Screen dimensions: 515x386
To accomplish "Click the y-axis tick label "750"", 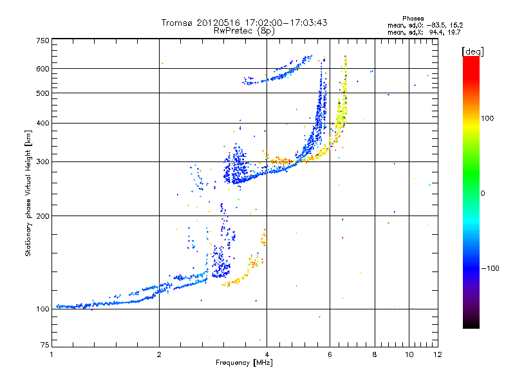I will [42, 41].
